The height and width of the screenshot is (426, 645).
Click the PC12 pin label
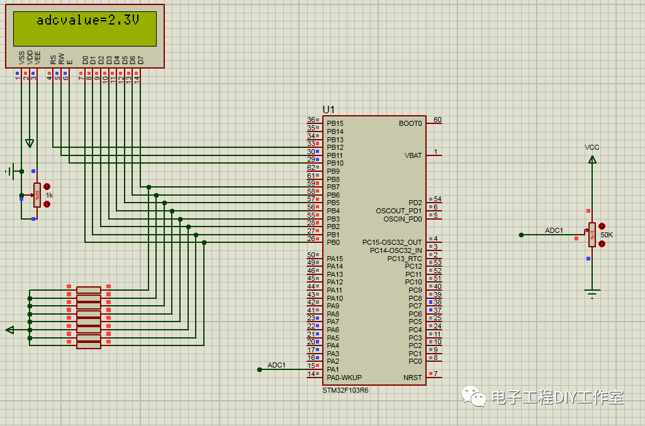pyautogui.click(x=413, y=266)
